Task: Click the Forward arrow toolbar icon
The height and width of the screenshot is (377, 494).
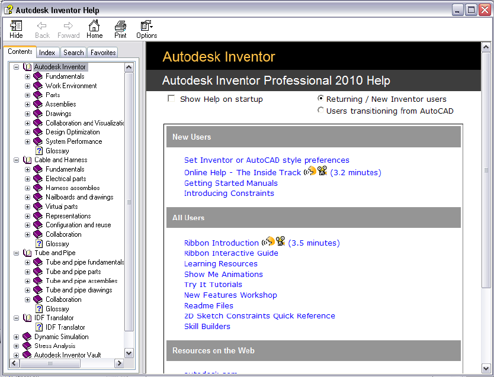Action: coord(68,26)
